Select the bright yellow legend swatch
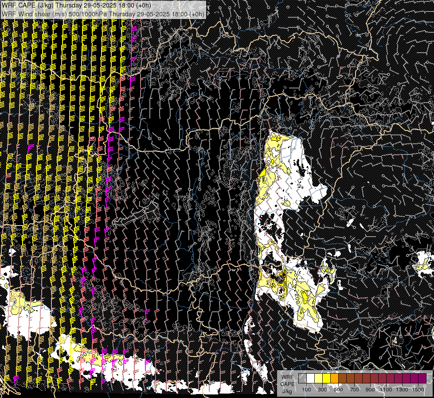This screenshot has height=398, width=434. coord(327,378)
